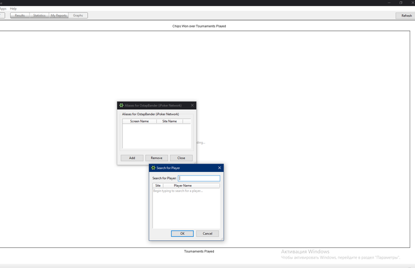
Task: Open the Results tab
Action: 20,15
